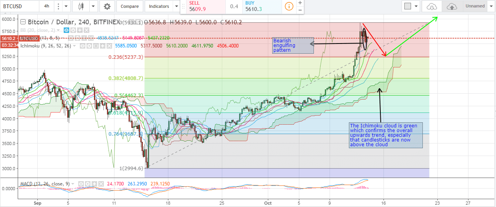
Task: Click the 03:32:34 countdown label
Action: 9,45
